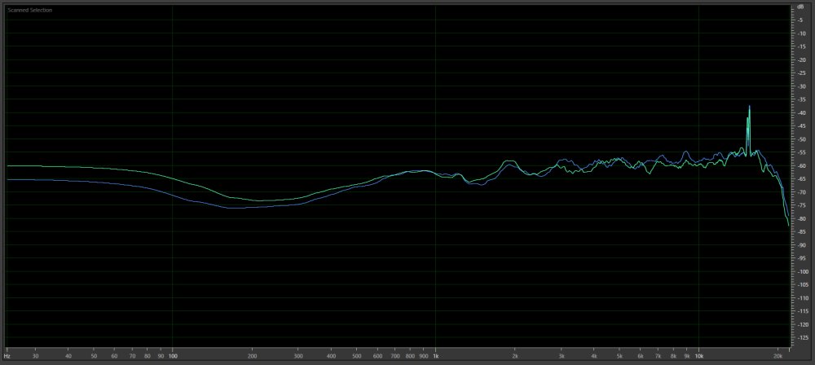The width and height of the screenshot is (815, 365).
Task: Click the -125 mark on dB scale
Action: [x=803, y=338]
